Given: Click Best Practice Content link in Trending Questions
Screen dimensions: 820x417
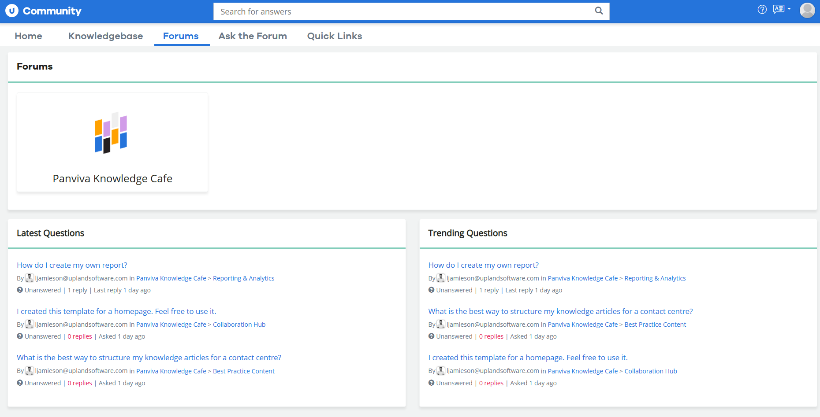Looking at the screenshot, I should point(655,325).
